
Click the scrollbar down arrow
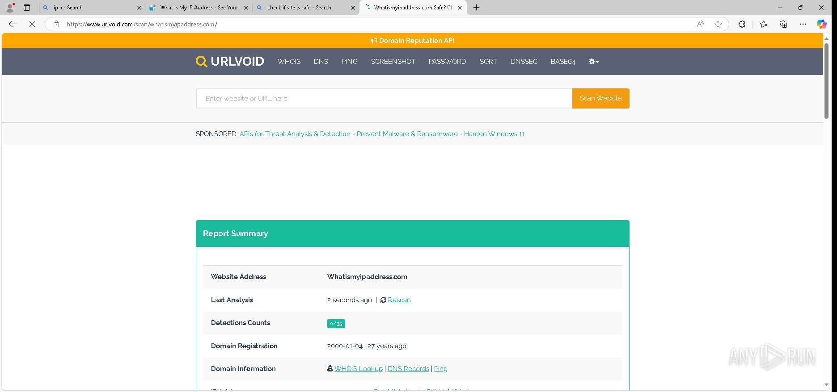826,385
